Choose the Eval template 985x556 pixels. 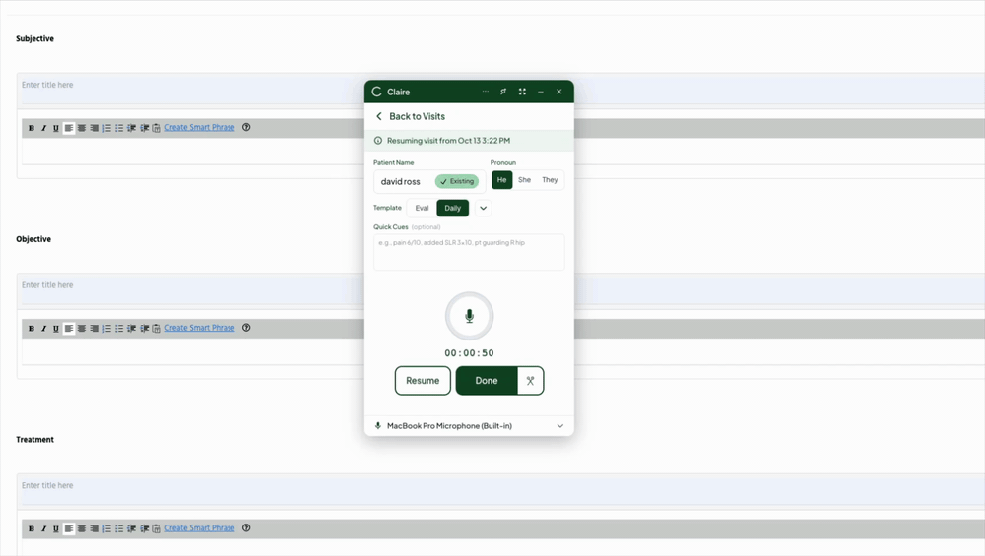click(423, 208)
